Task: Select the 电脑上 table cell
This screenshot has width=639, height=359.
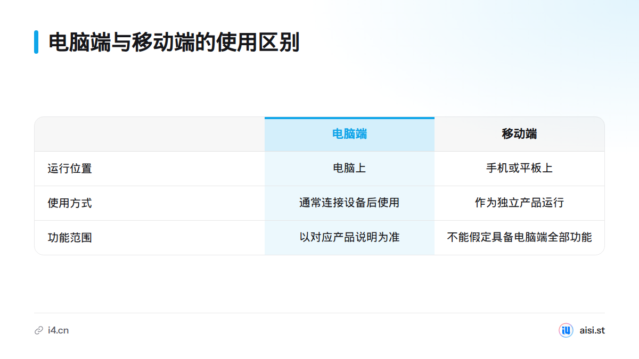Action: point(349,169)
